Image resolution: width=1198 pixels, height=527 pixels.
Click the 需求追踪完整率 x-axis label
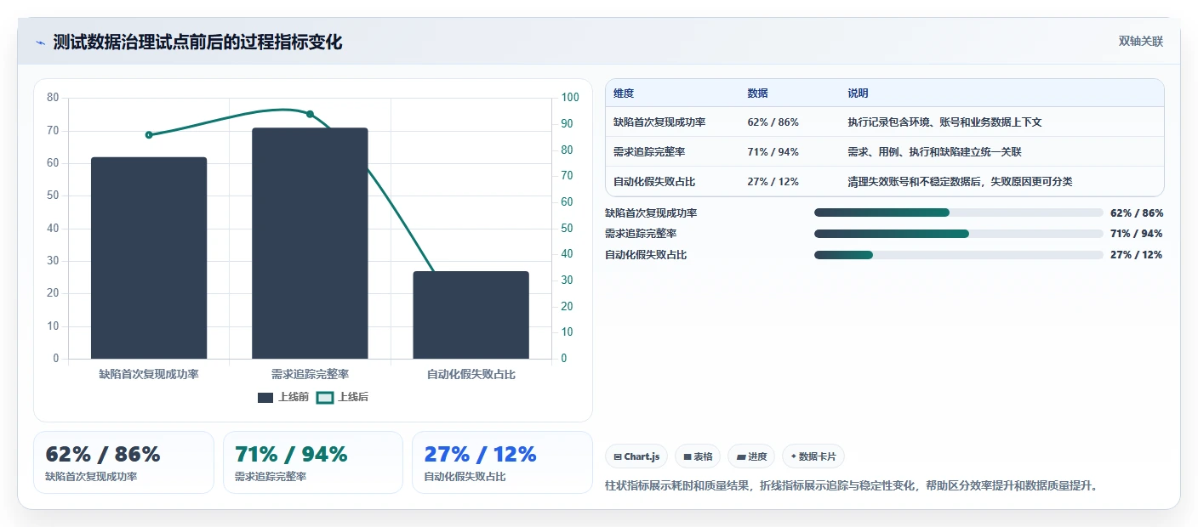point(310,374)
